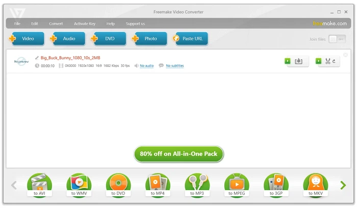Click the 30 fps value

click(125, 66)
